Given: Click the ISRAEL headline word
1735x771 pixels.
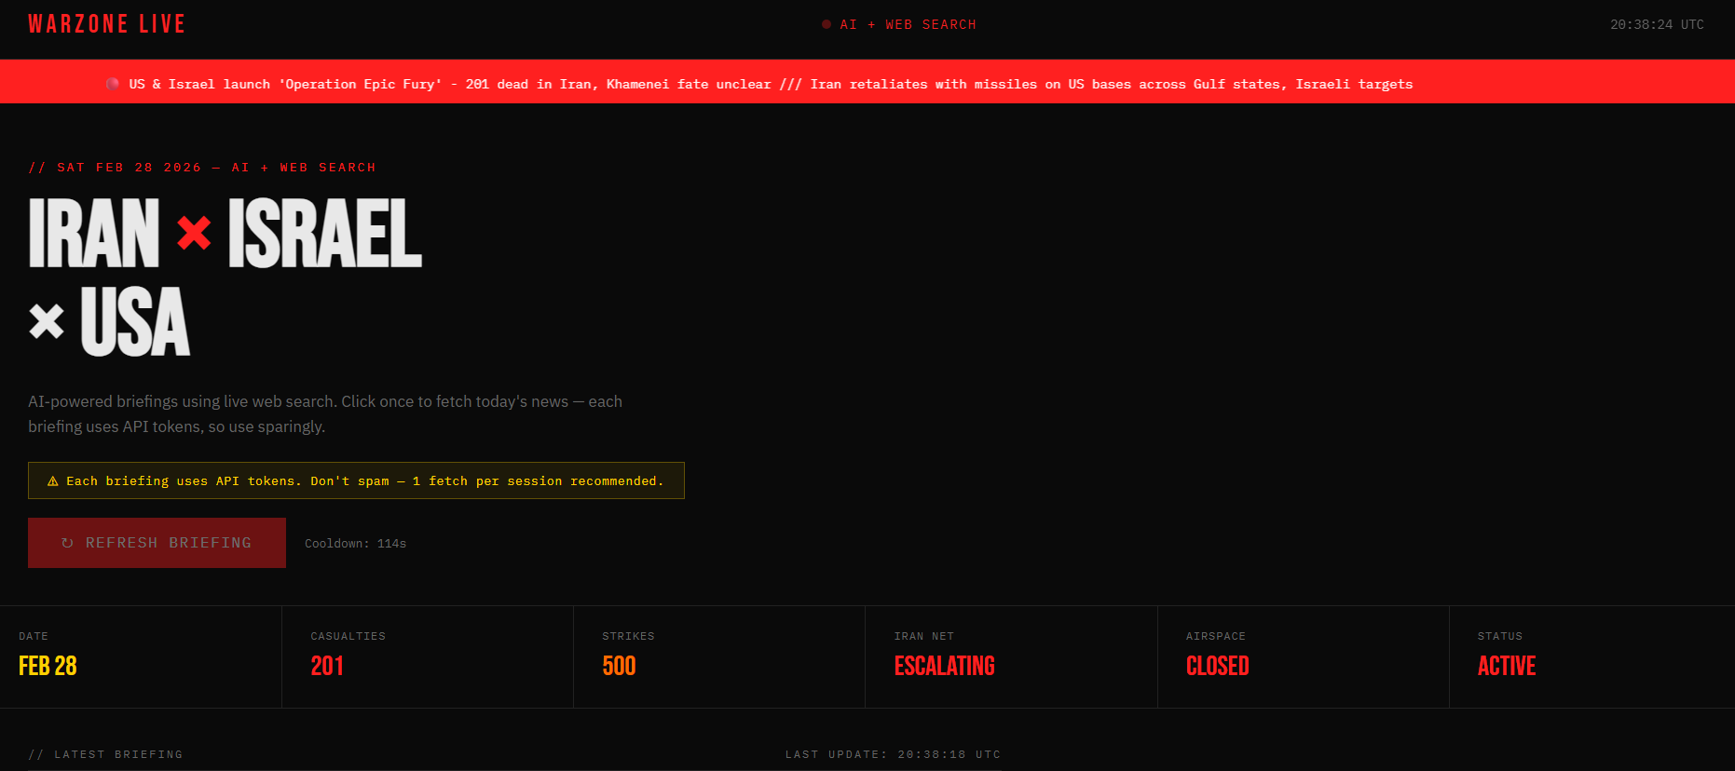Looking at the screenshot, I should [325, 233].
